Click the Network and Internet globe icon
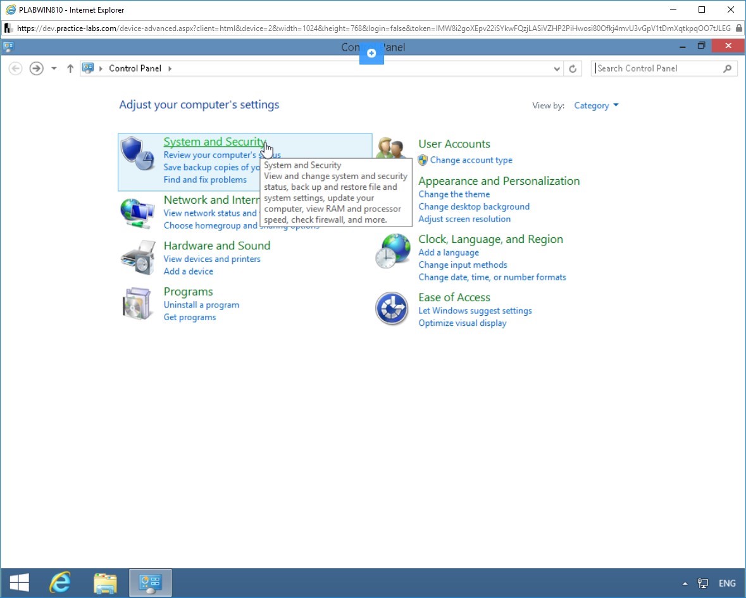Screen dimensions: 746x598 click(137, 213)
